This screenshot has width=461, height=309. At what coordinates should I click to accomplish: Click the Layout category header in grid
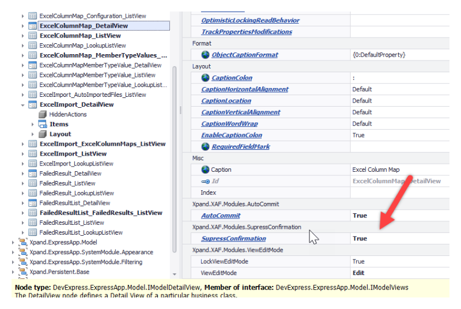click(x=201, y=66)
